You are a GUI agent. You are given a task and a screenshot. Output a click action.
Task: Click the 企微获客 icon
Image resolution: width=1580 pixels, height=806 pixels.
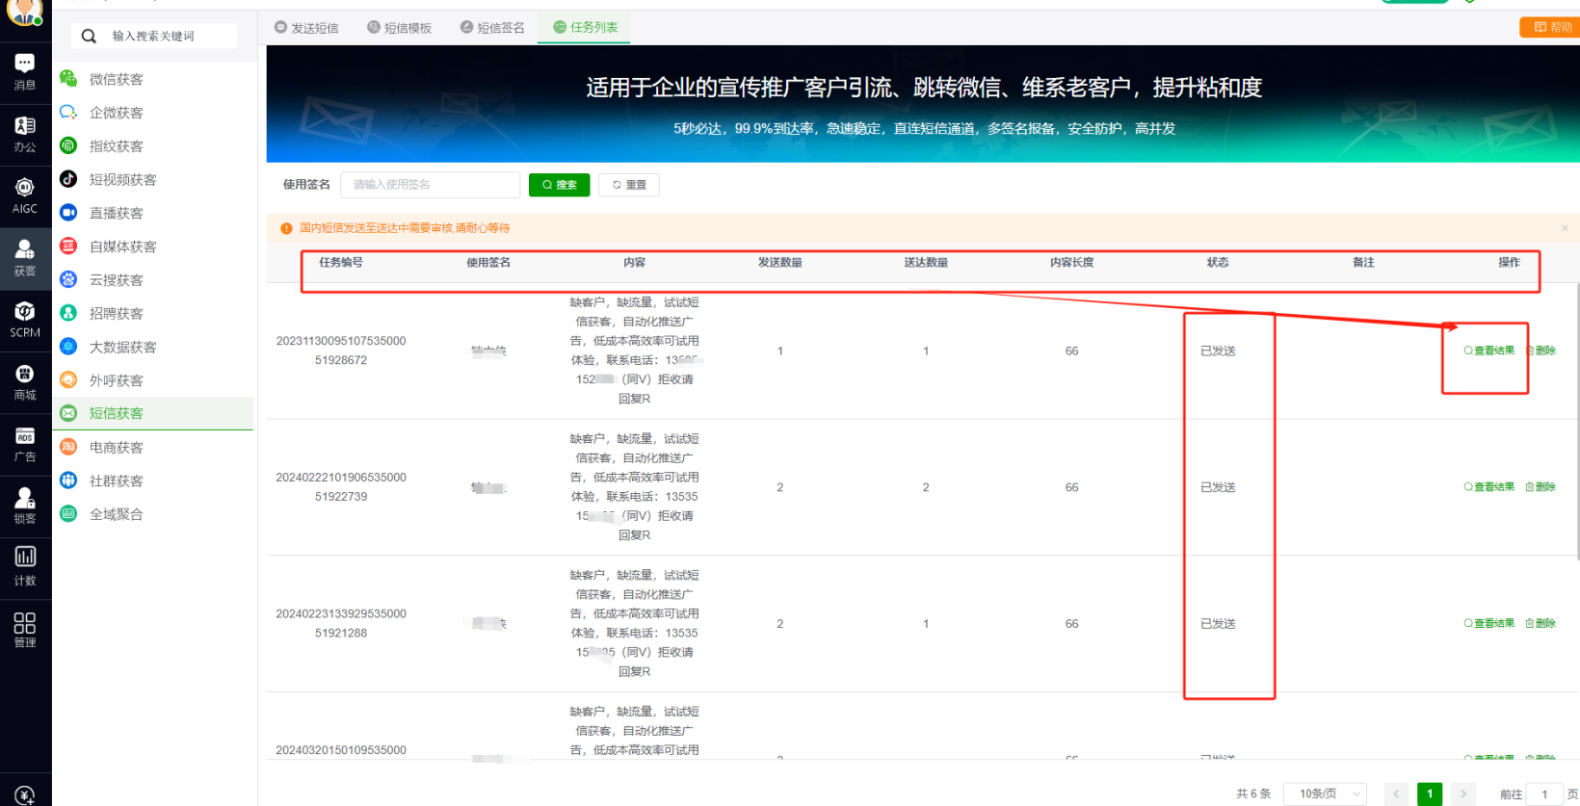68,113
